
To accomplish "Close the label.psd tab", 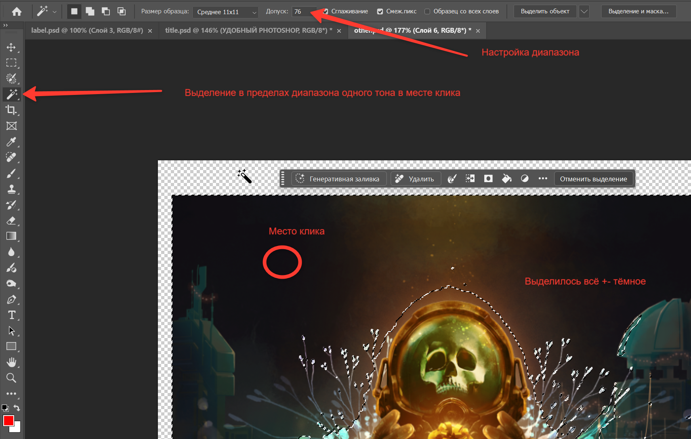I will click(x=150, y=31).
